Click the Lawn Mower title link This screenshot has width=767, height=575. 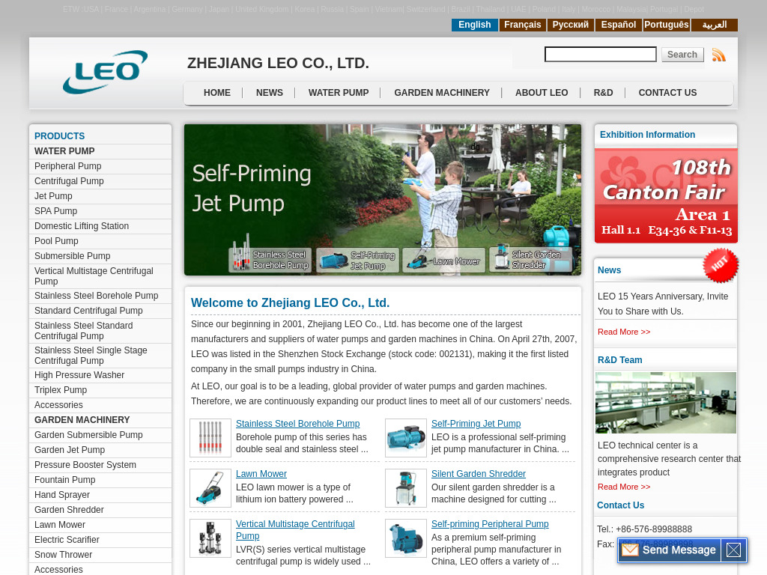(x=261, y=474)
